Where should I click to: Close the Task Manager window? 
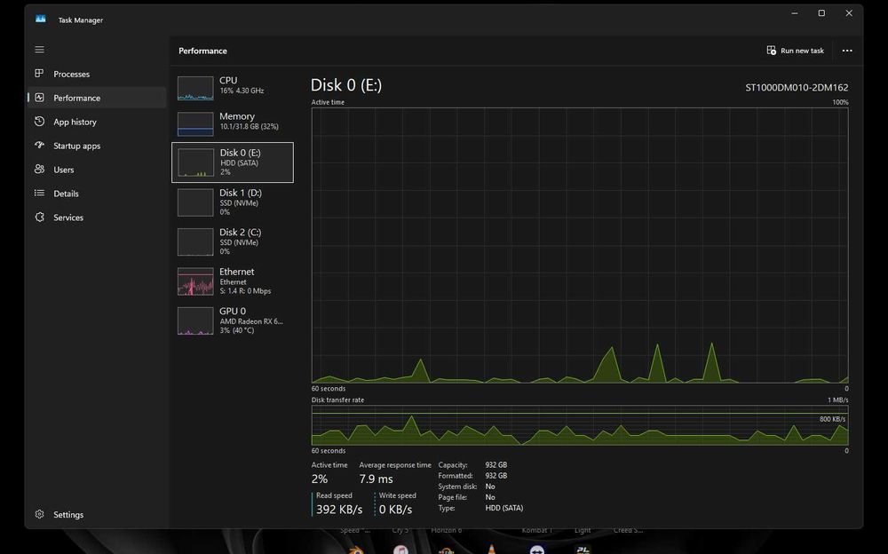[x=848, y=13]
